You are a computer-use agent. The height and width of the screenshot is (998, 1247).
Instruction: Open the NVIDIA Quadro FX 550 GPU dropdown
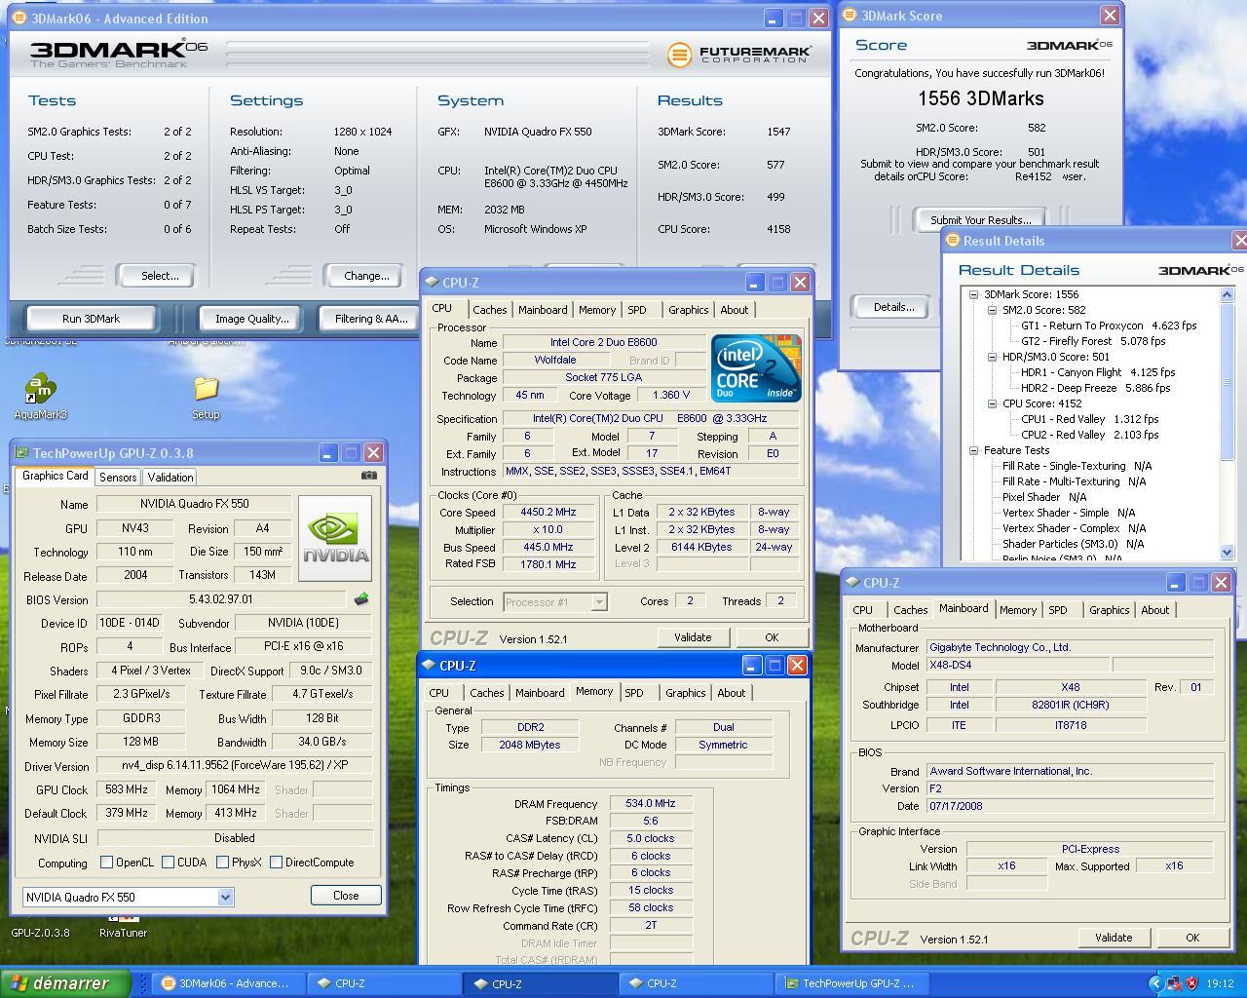tap(225, 898)
